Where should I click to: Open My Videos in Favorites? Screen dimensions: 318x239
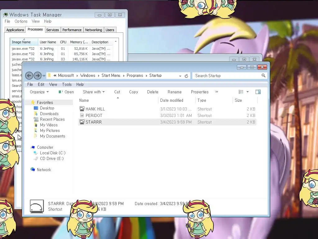[x=49, y=125]
